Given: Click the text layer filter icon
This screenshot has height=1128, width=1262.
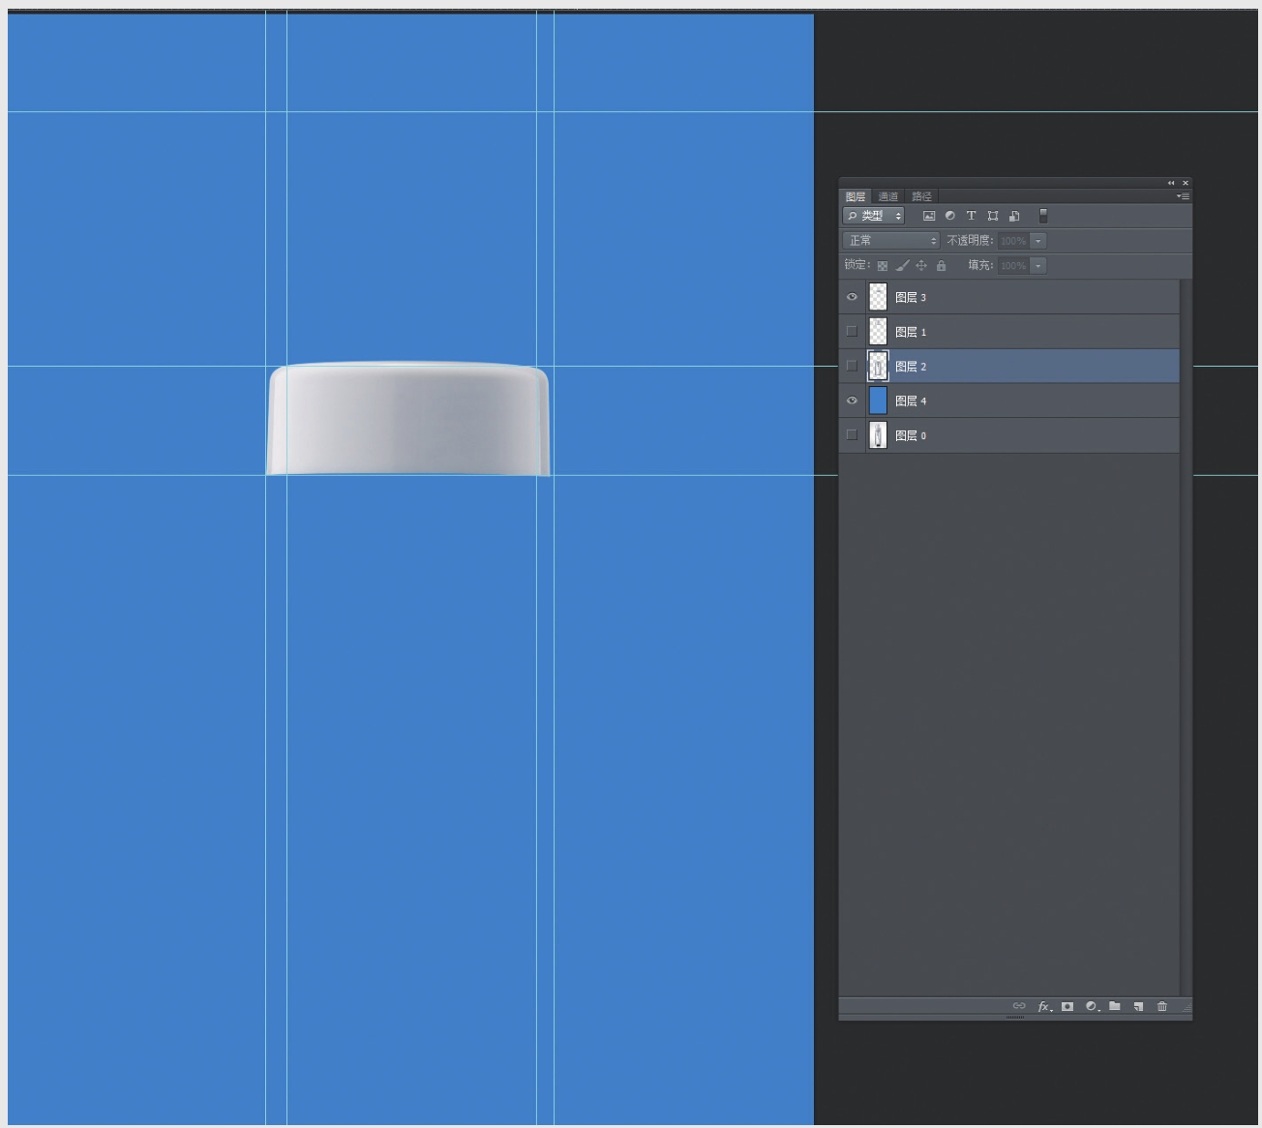Looking at the screenshot, I should 971,216.
